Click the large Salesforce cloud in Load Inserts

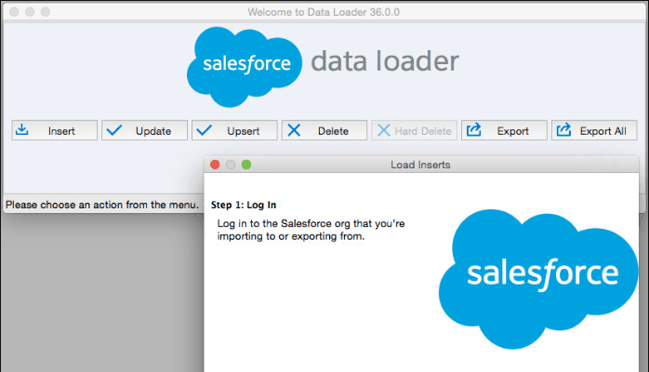point(538,278)
